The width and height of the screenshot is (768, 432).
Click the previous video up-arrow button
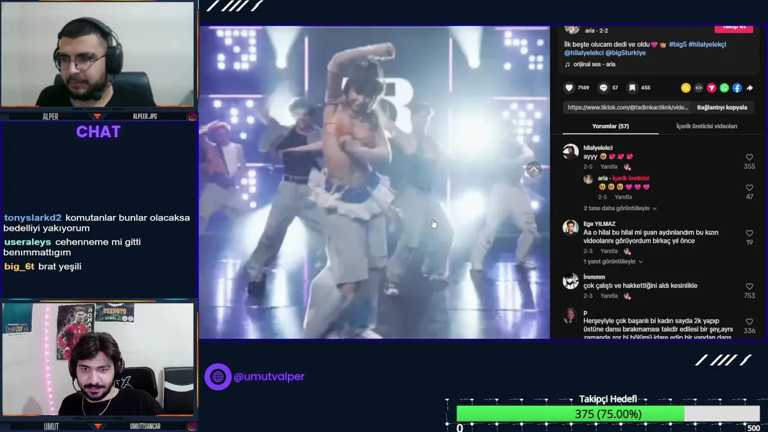(533, 170)
